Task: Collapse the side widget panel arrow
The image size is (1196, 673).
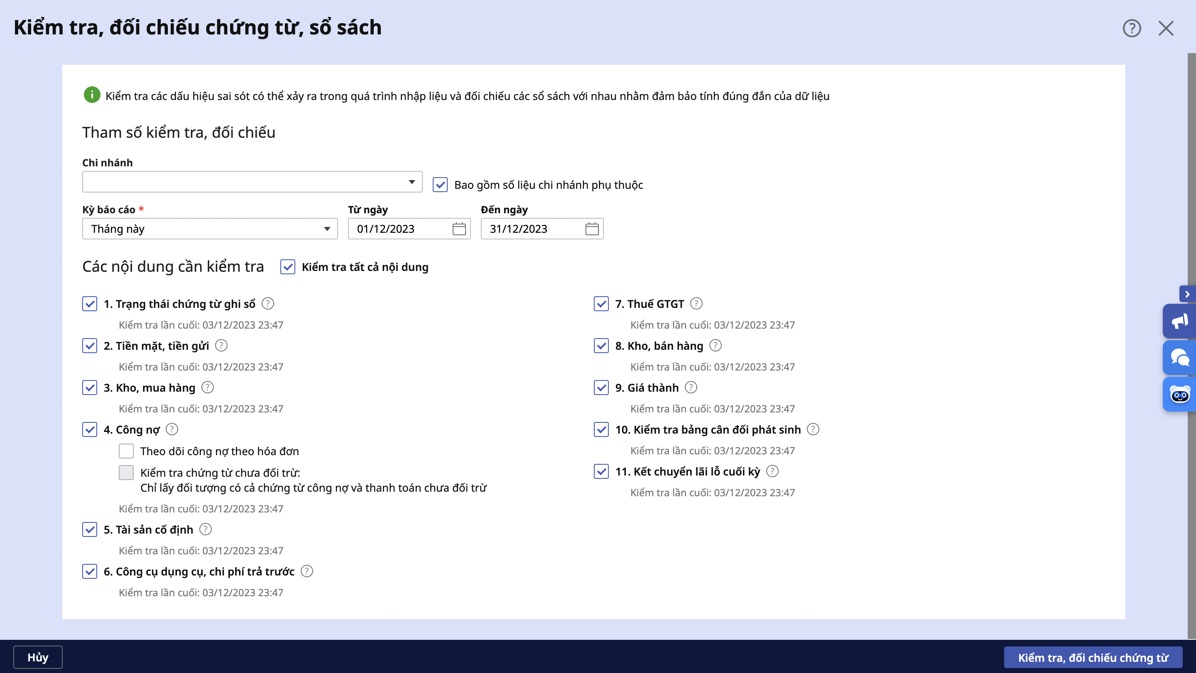Action: [1187, 294]
